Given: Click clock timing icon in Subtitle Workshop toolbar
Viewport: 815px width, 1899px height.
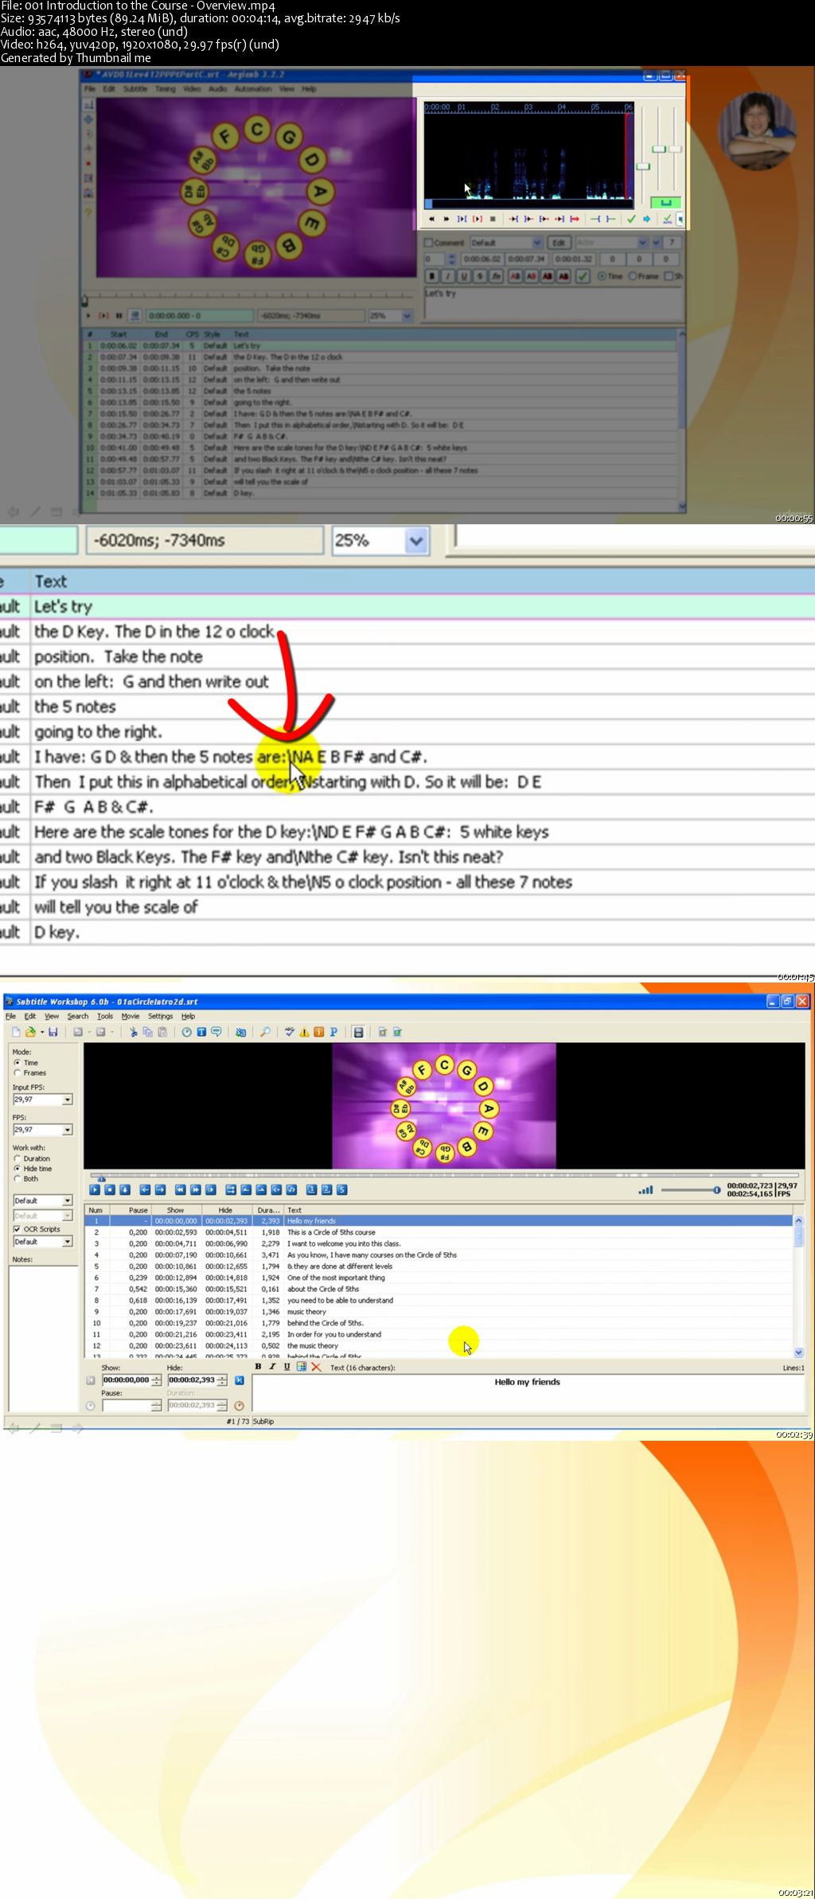Looking at the screenshot, I should 186,1032.
